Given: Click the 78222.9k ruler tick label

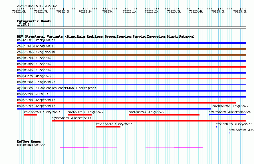Looking at the screenshot, I should (x=85, y=11).
